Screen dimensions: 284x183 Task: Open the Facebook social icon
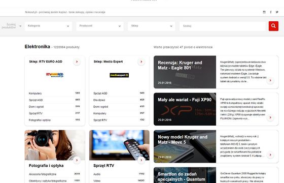click(x=271, y=12)
